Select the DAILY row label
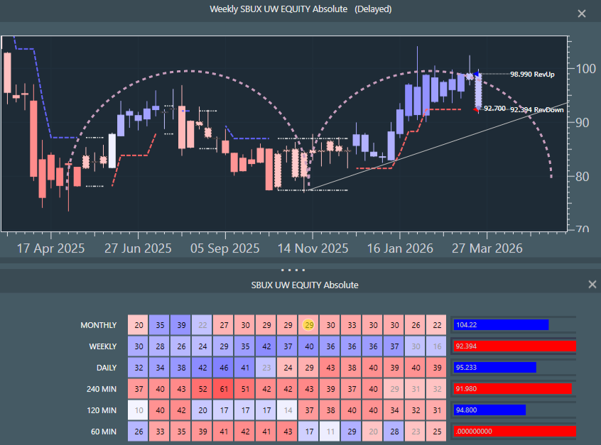 pos(107,368)
